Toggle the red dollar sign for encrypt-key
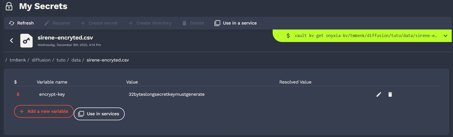The height and width of the screenshot is (137, 453). [x=18, y=94]
